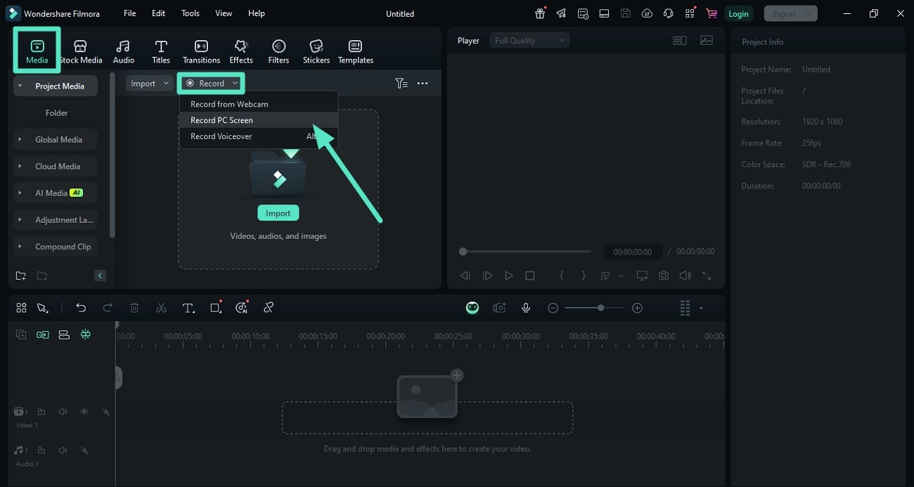914x487 pixels.
Task: Open the Help menu
Action: pos(257,13)
